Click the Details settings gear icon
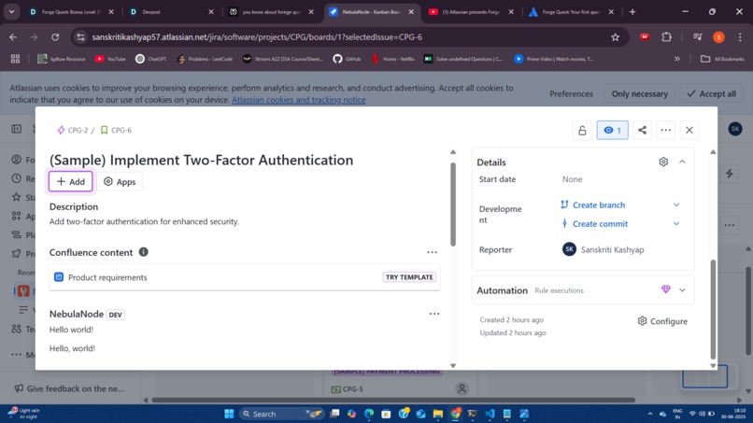 pos(663,162)
